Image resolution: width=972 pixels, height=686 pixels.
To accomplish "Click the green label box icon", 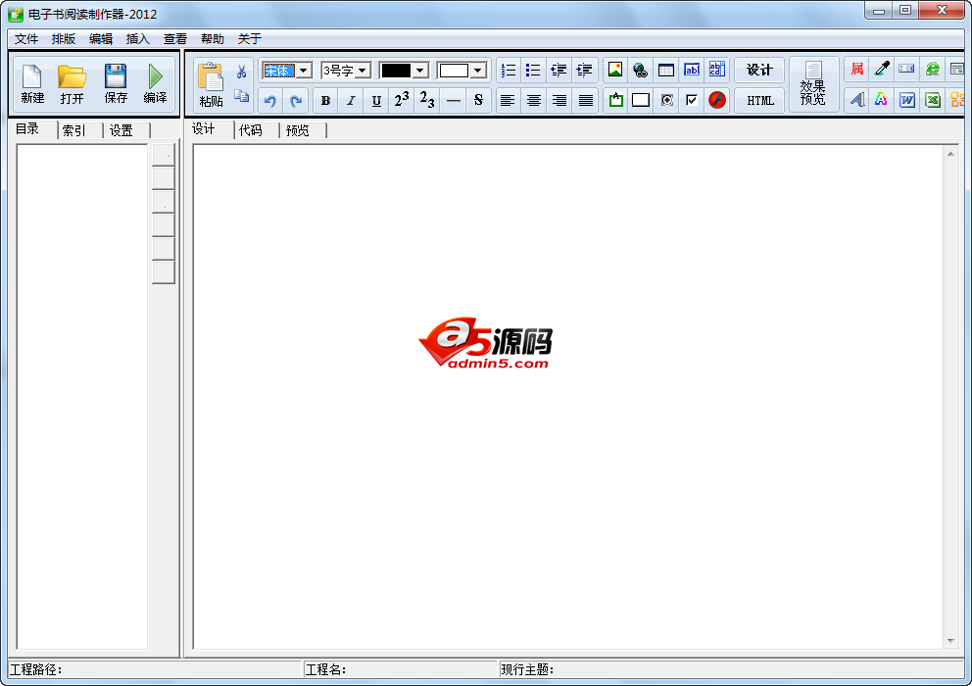I will (615, 100).
